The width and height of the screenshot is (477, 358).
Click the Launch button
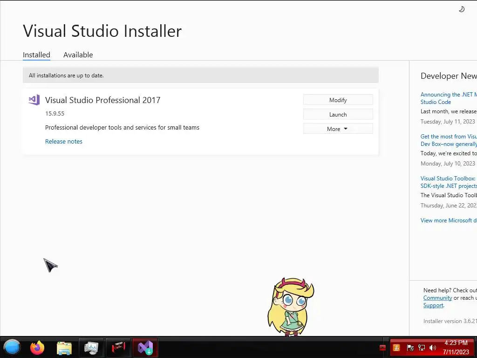point(338,115)
